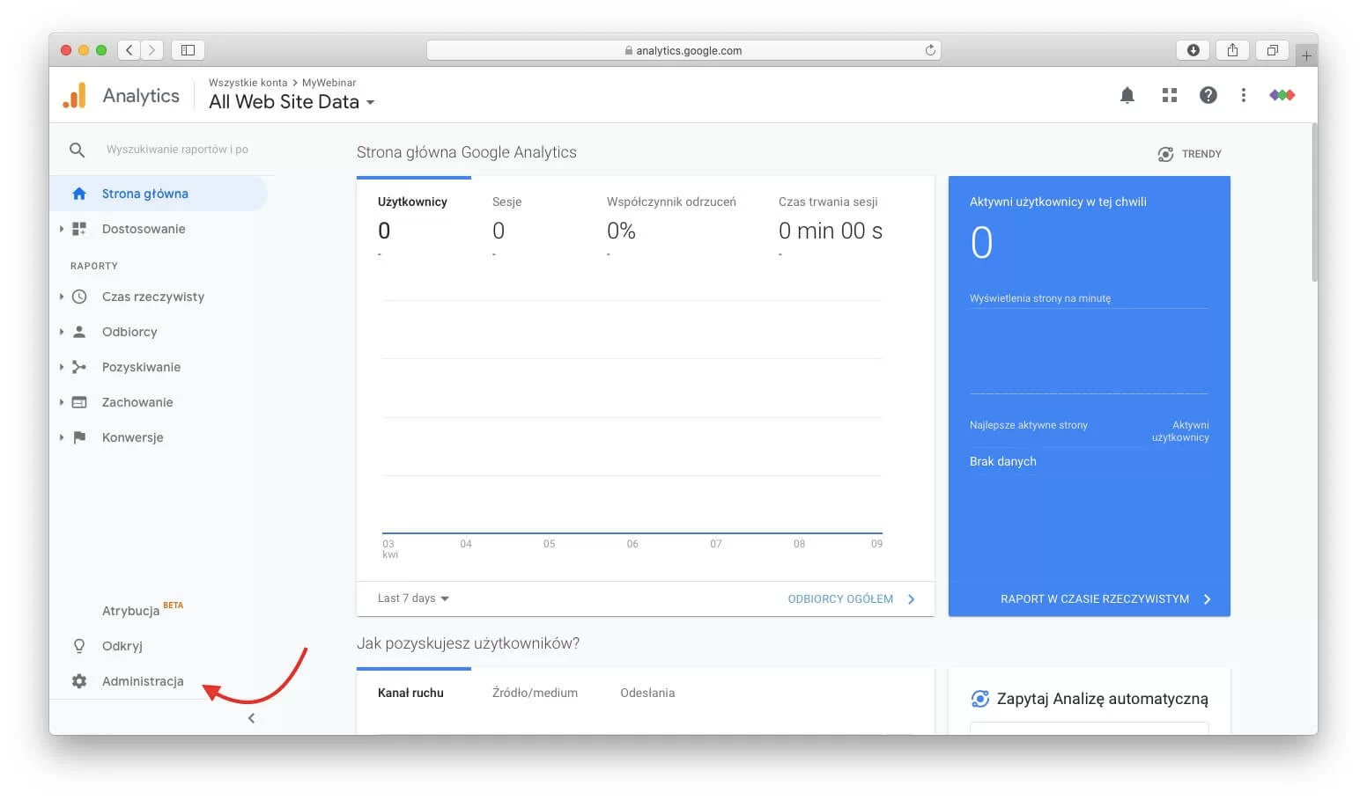Click the Dostosowanie dashboard icon
Viewport: 1367px width, 800px height.
(79, 229)
